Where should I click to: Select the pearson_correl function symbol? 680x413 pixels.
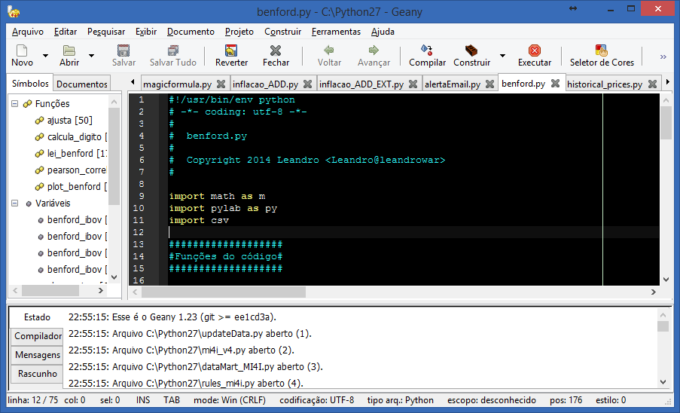pyautogui.click(x=77, y=170)
